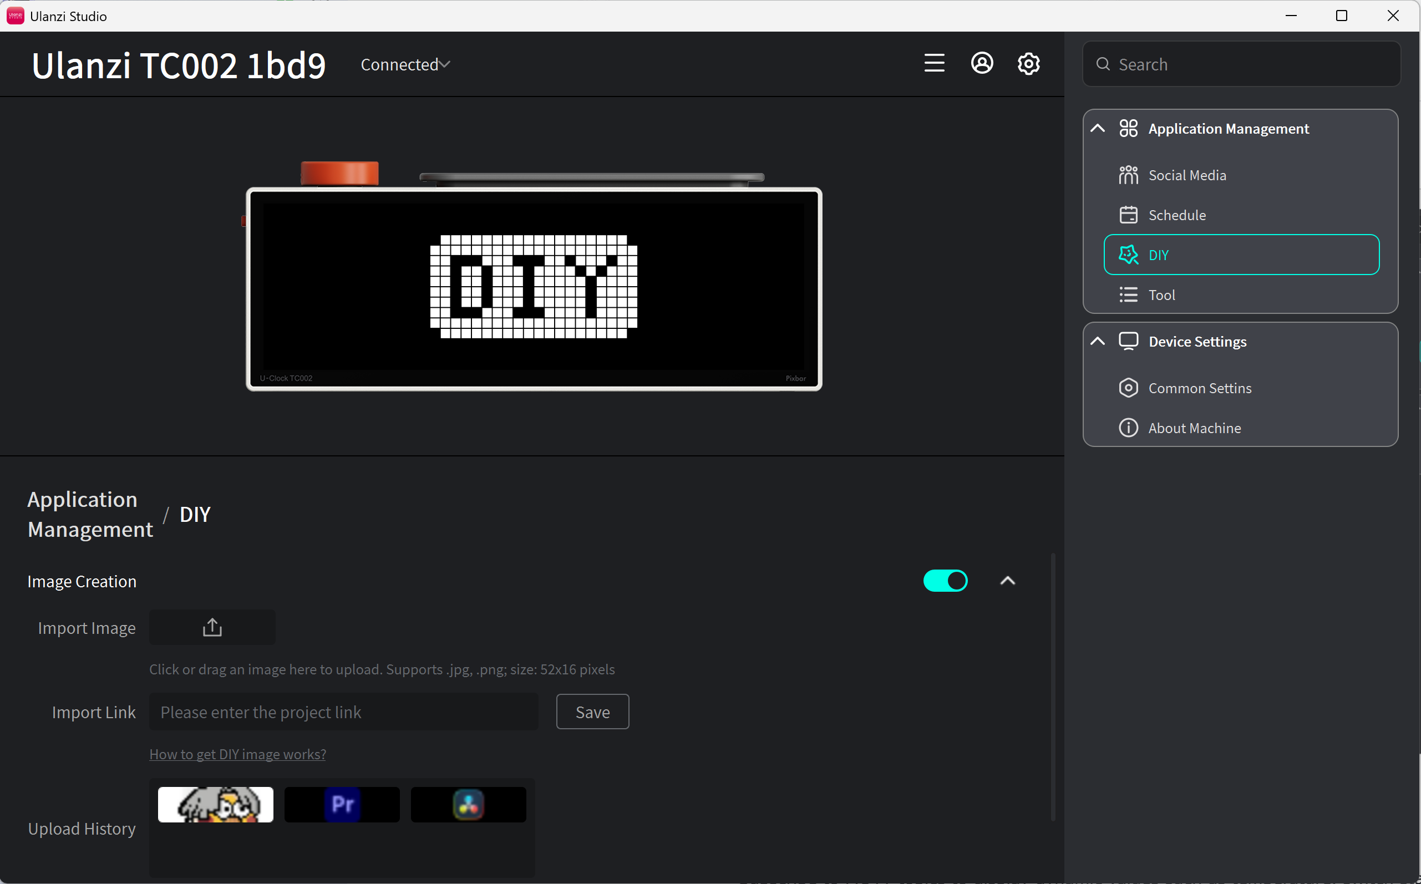Viewport: 1421px width, 884px height.
Task: Select the Premiere Pro history thumbnail
Action: pyautogui.click(x=342, y=805)
